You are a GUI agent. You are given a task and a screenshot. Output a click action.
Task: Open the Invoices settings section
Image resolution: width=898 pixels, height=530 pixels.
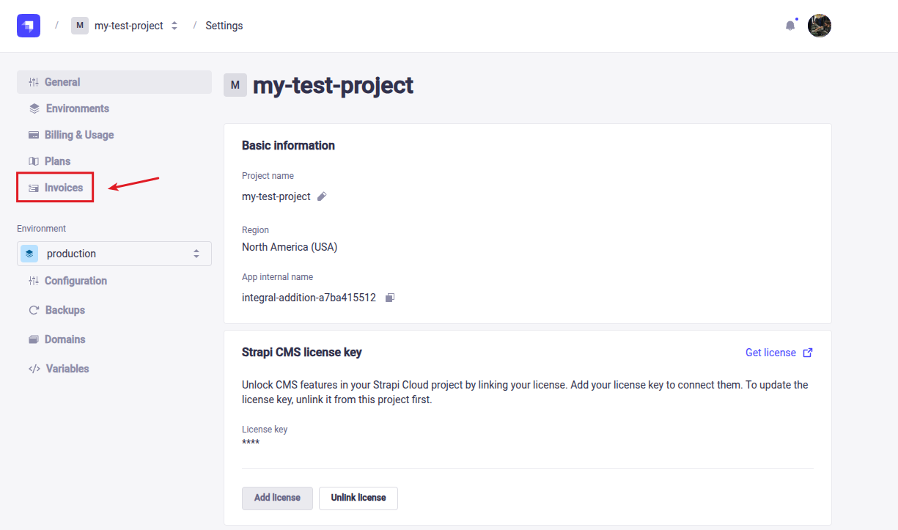click(x=63, y=188)
